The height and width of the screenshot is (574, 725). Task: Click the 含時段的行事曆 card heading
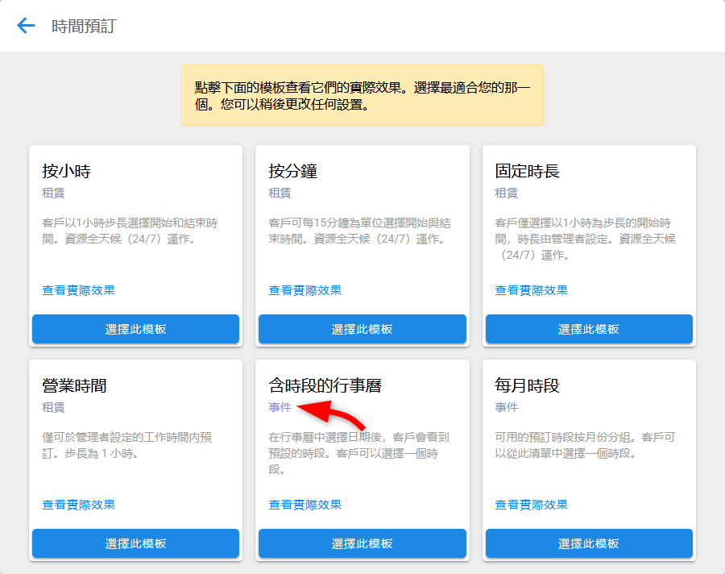(325, 385)
